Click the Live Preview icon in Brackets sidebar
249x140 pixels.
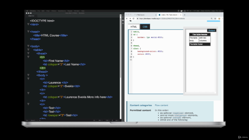click(x=123, y=17)
